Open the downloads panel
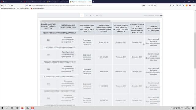This screenshot has height=110, width=196. pyautogui.click(x=170, y=5)
